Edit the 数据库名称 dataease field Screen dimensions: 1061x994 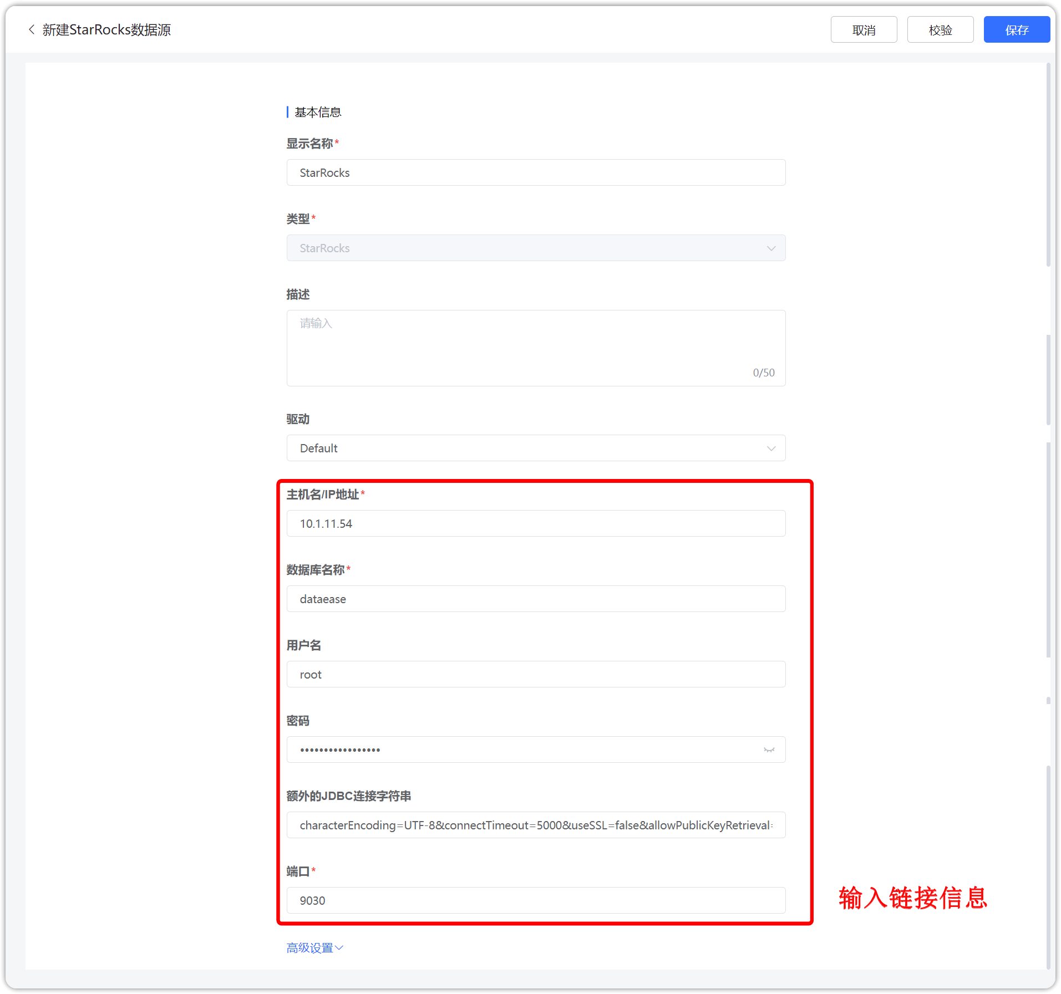click(x=536, y=599)
